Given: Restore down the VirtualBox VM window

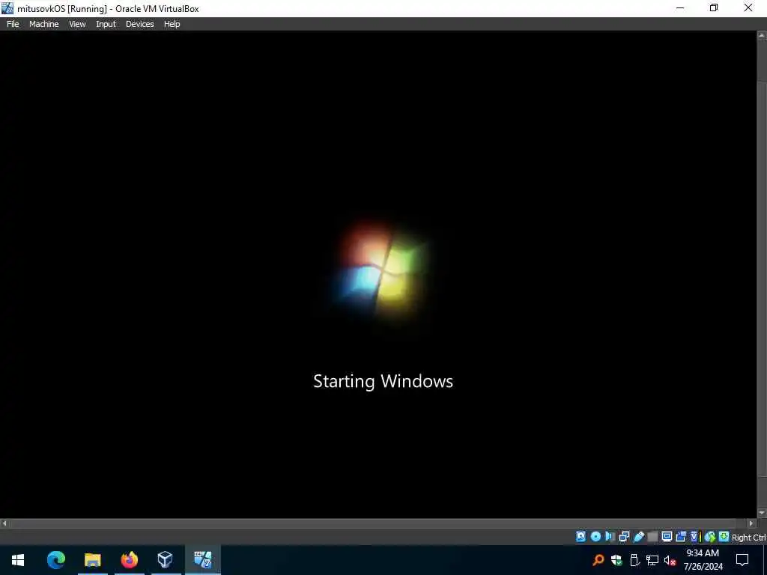Looking at the screenshot, I should click(714, 8).
